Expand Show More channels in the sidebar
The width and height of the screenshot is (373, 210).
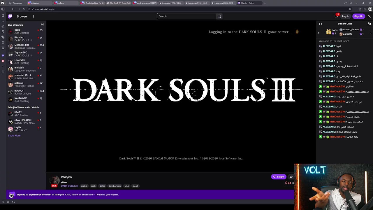[14, 136]
